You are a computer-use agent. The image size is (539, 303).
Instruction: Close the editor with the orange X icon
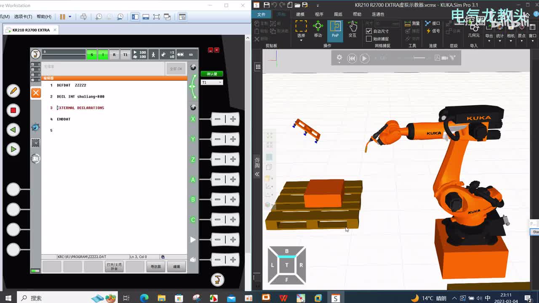click(x=36, y=93)
